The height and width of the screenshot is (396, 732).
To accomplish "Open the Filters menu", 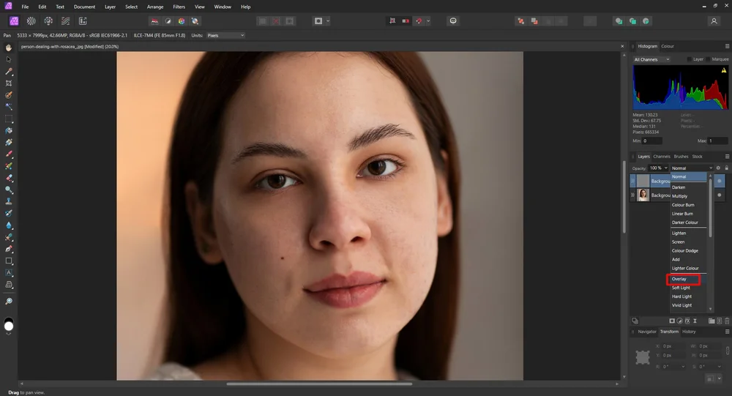I will [179, 7].
